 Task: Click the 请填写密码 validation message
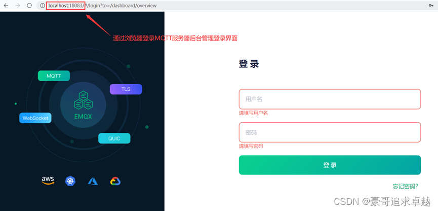[251, 146]
